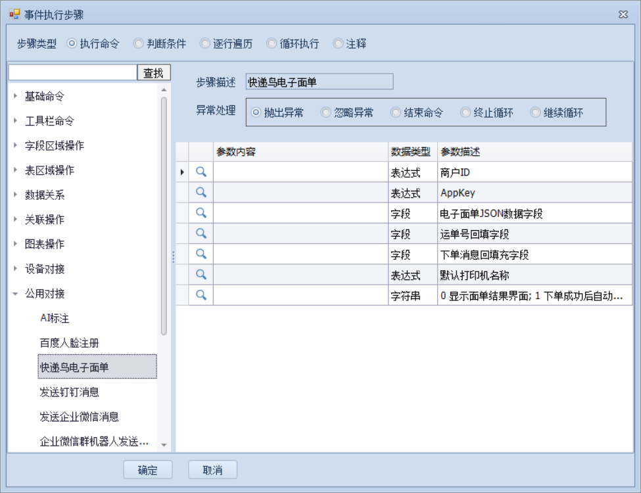The width and height of the screenshot is (641, 493).
Task: Select 发送钉钉消息 in command list
Action: [70, 392]
